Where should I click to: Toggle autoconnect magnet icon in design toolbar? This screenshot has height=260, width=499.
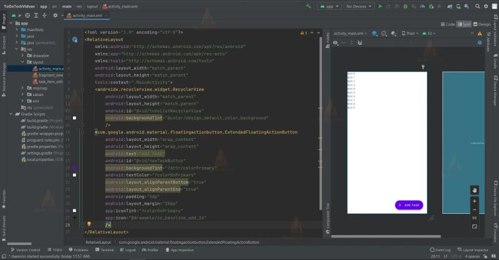tap(360, 42)
